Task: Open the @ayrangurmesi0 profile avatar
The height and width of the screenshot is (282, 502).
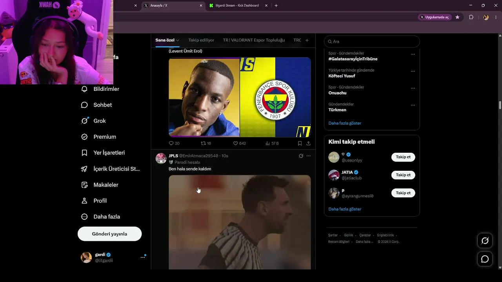Action: [x=334, y=193]
